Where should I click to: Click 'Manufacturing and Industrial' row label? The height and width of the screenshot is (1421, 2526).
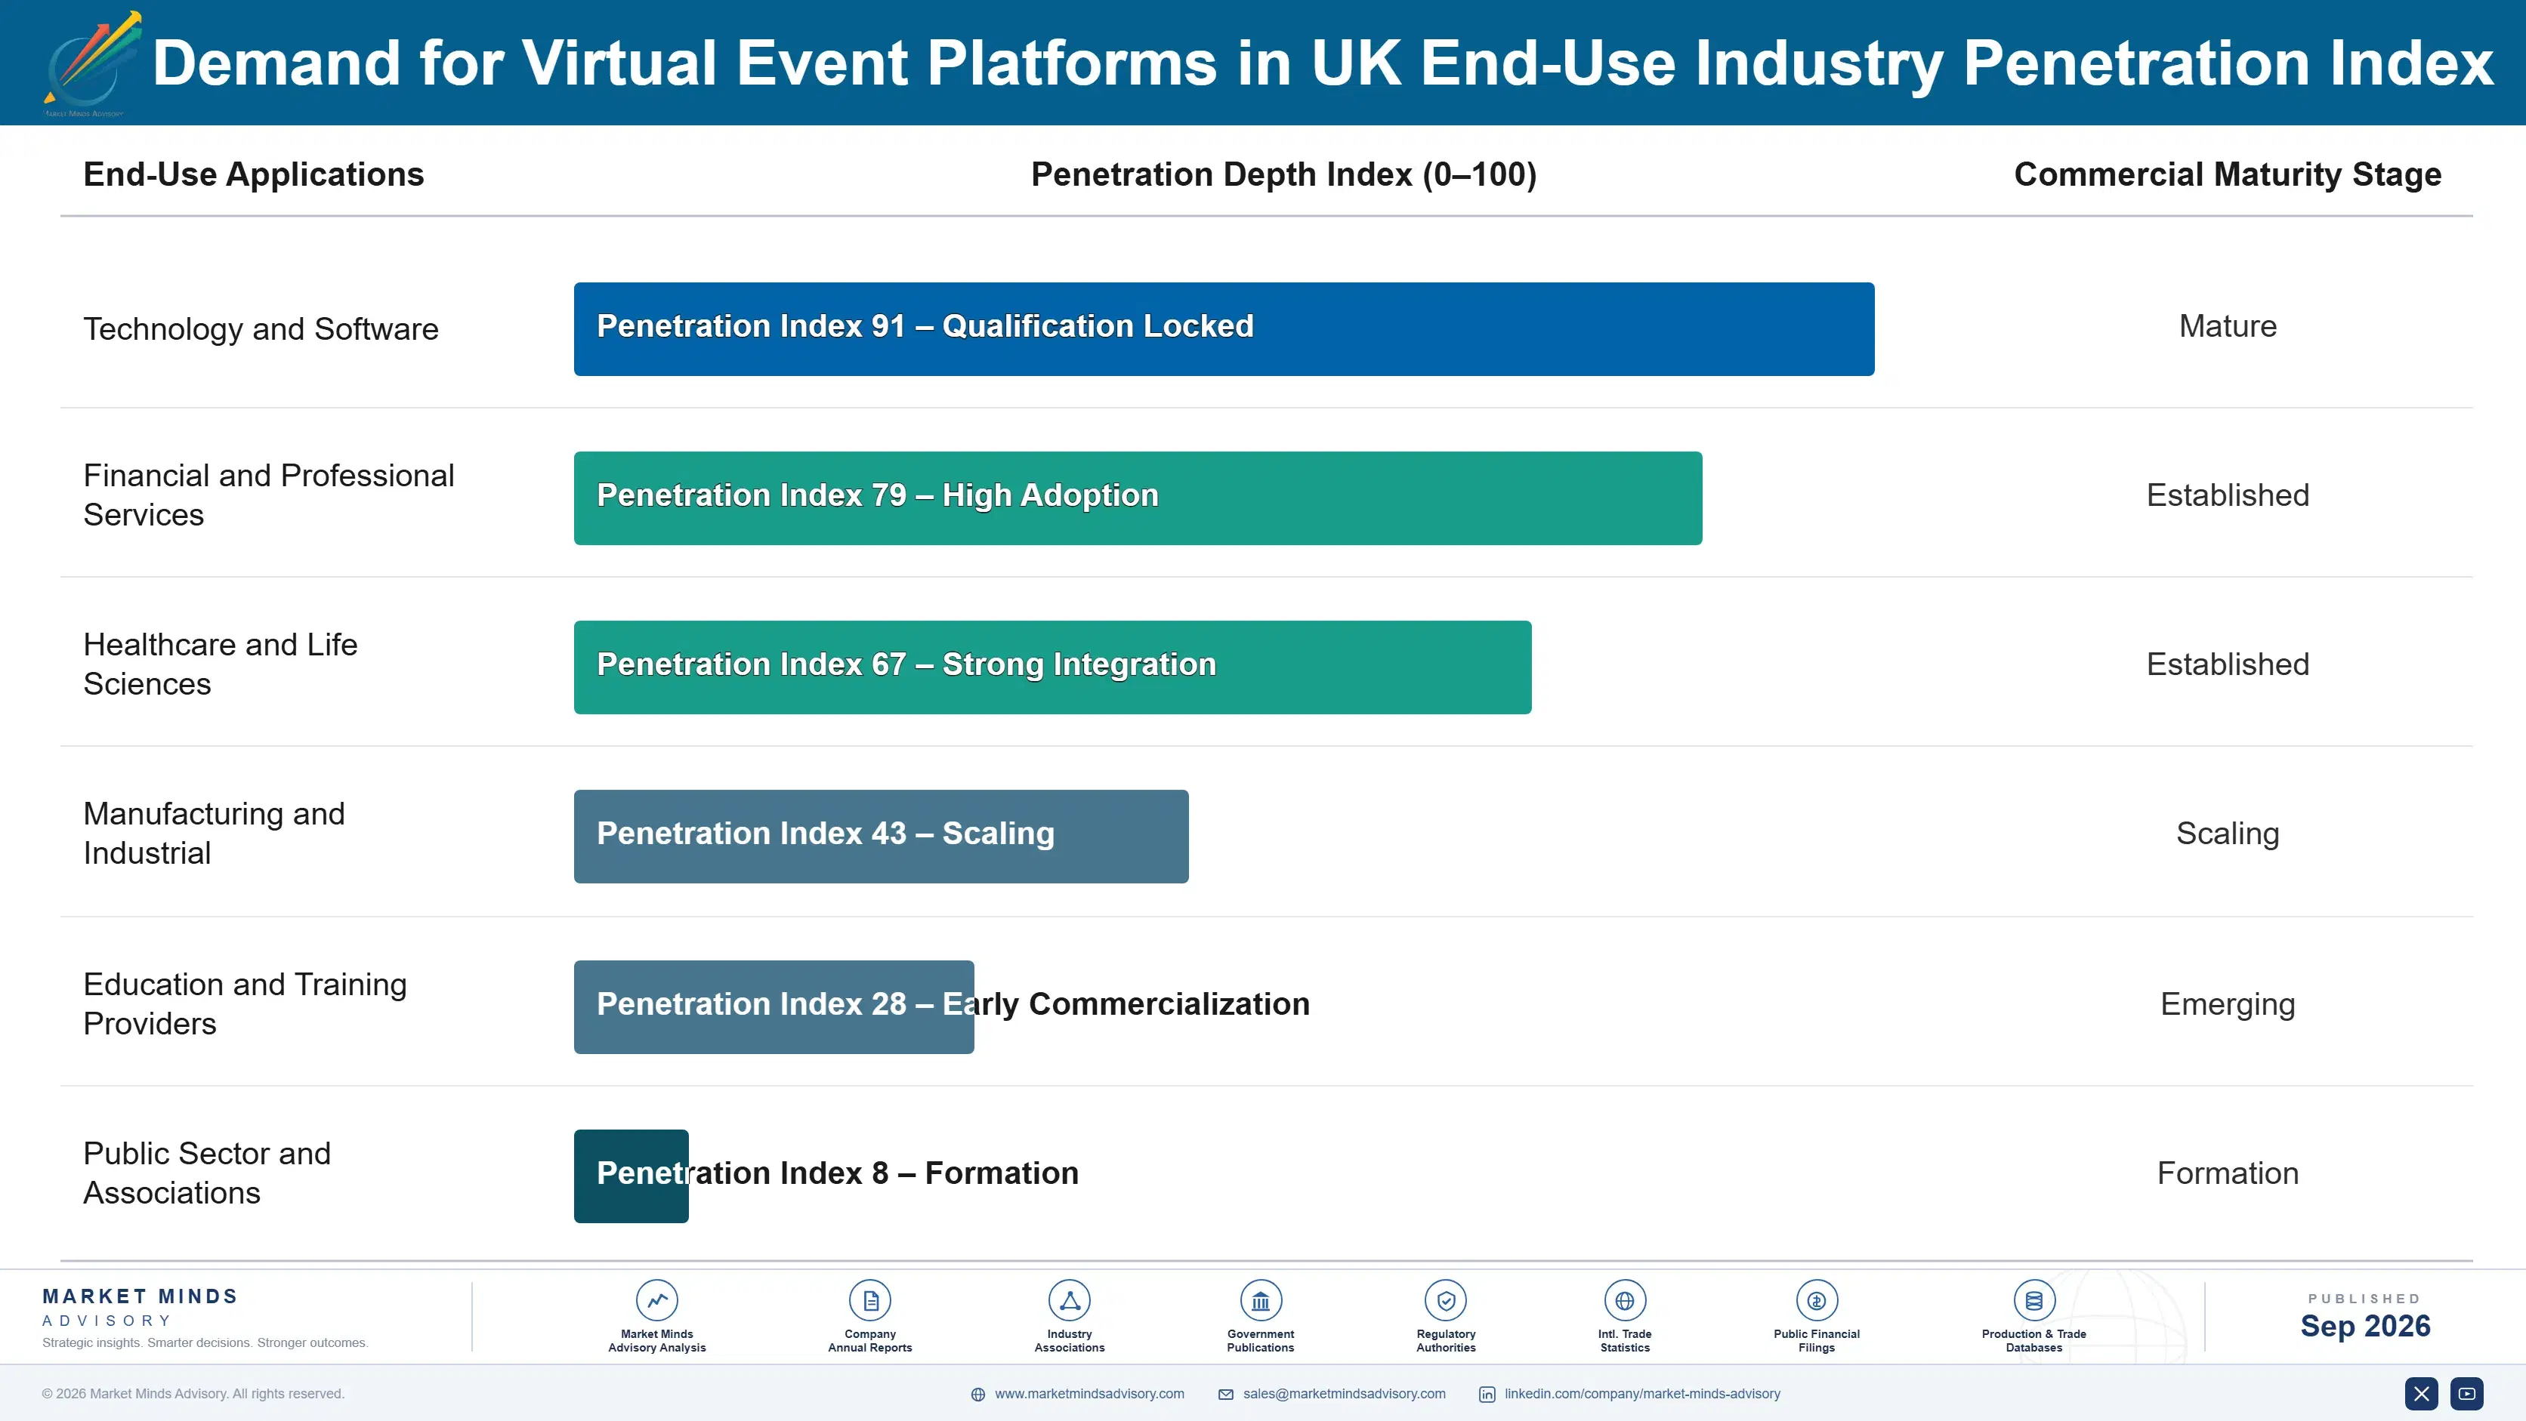point(214,833)
